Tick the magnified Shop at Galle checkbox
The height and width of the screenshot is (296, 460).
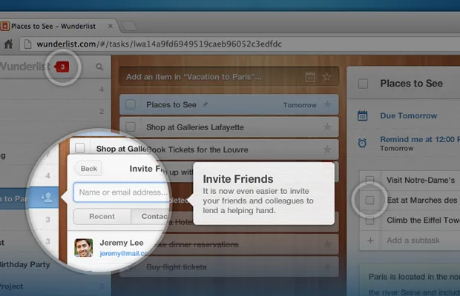(80, 148)
